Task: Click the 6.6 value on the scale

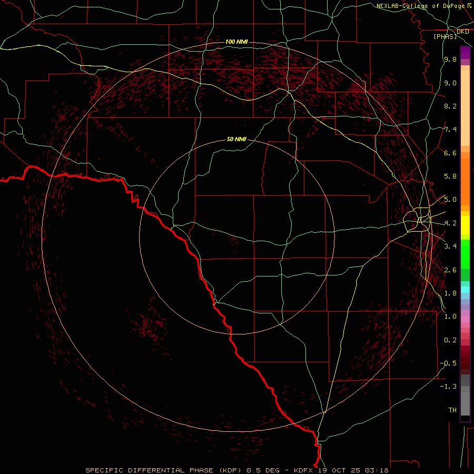Action: (450, 153)
